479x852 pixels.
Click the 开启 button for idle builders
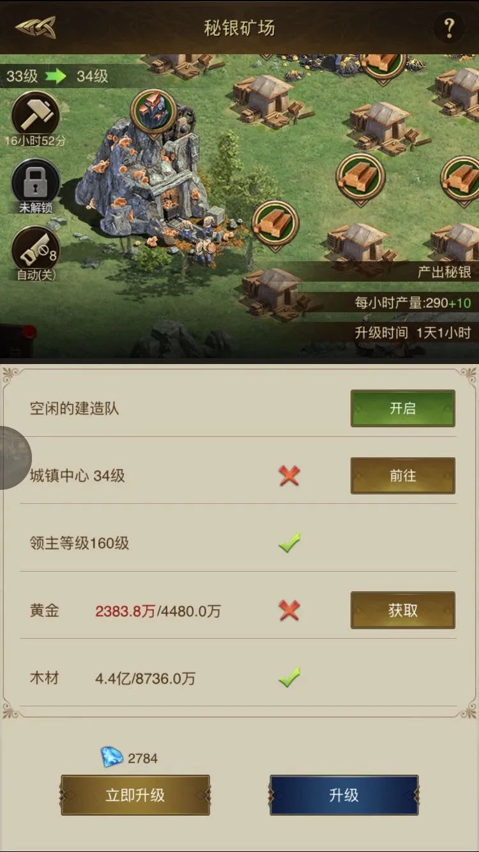click(x=403, y=408)
